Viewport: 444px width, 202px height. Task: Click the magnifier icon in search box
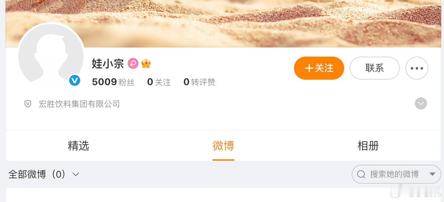click(361, 174)
